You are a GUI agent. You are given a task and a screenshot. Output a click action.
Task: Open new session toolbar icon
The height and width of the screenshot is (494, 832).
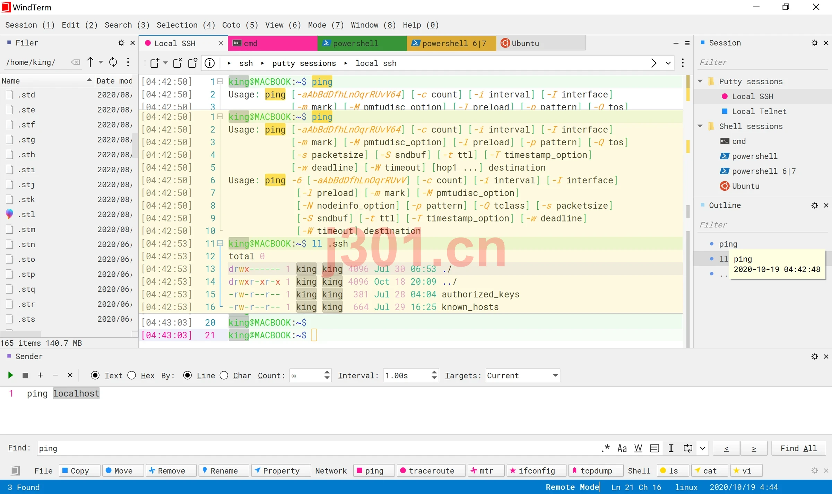pos(154,63)
